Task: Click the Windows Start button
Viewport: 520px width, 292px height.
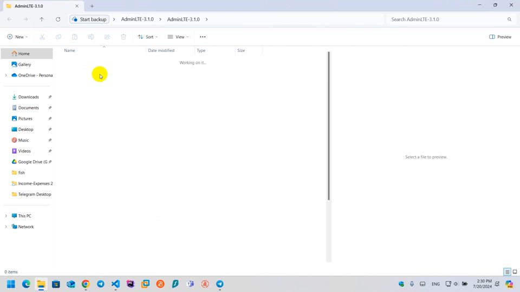Action: (11, 284)
